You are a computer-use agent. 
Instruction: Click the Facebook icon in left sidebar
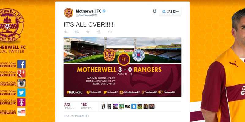coord(21,64)
